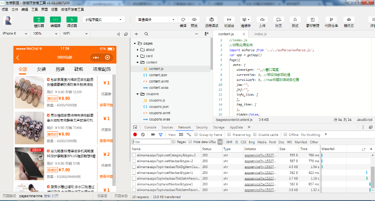Viewport: 375px width, 201px height.
Task: Switch to the Console tab
Action: click(x=150, y=127)
